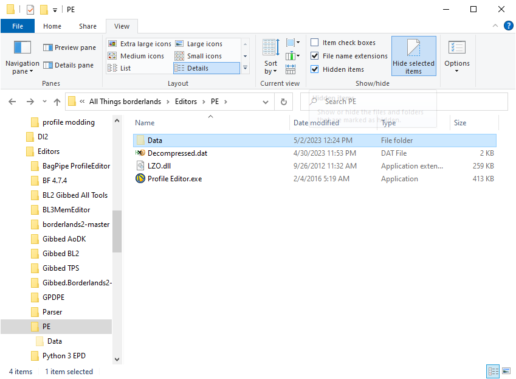Choose the Details layout
516x379 pixels.
206,68
